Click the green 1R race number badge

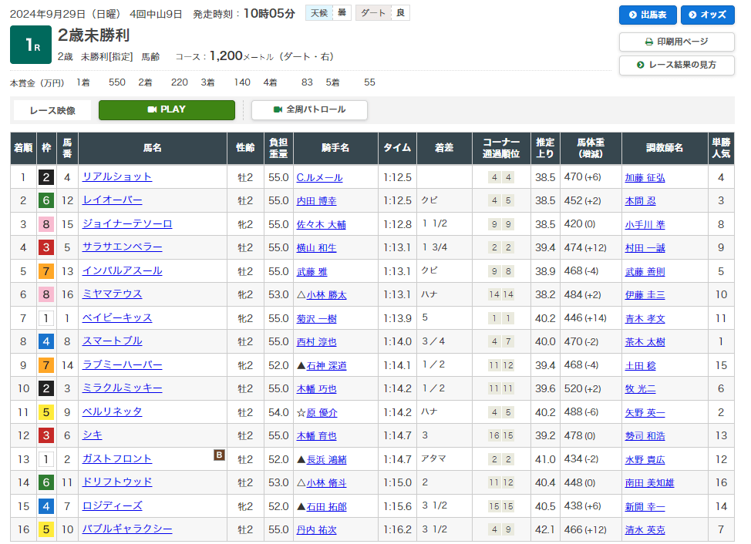31,45
